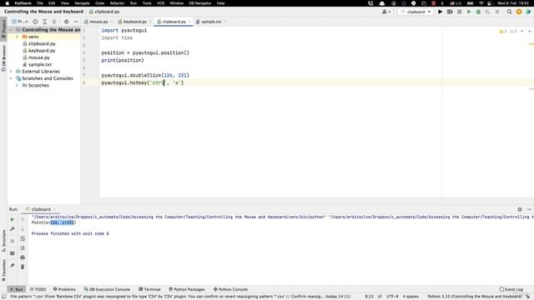This screenshot has width=534, height=300.
Task: Open the Problems tool window
Action: tap(64, 289)
